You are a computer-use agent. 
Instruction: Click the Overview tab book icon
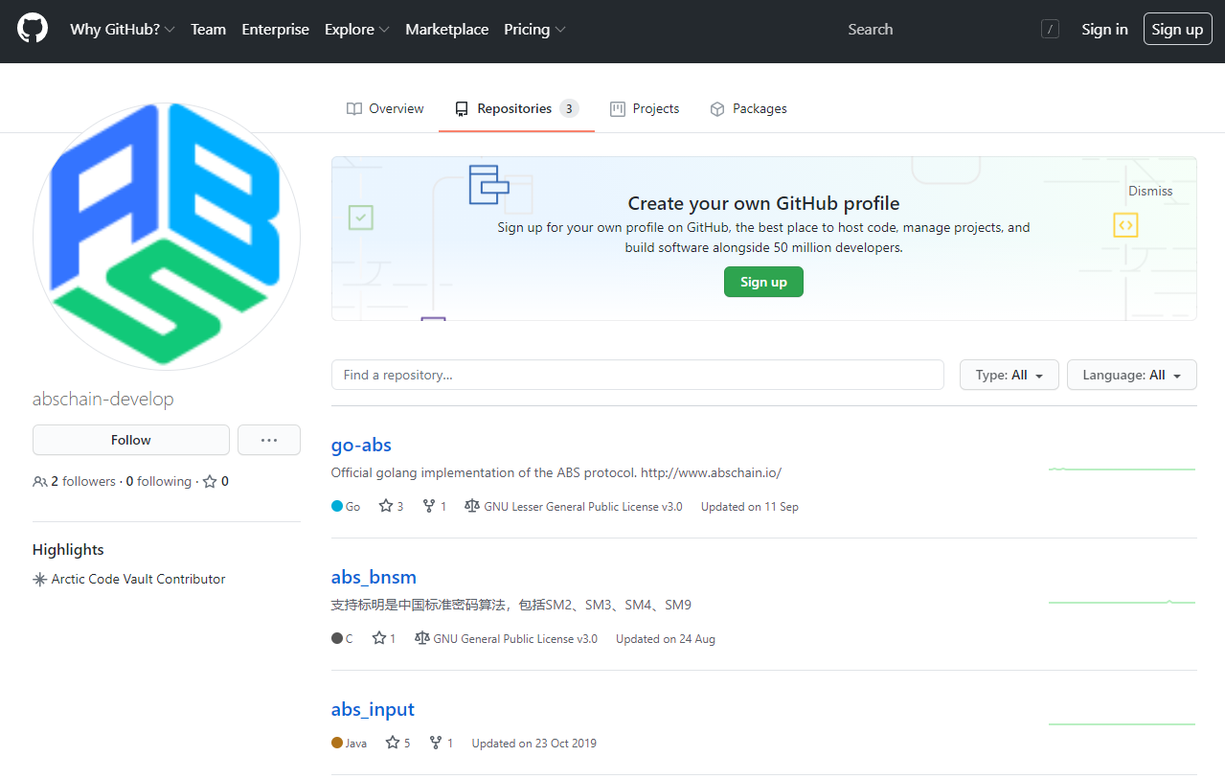click(x=354, y=109)
